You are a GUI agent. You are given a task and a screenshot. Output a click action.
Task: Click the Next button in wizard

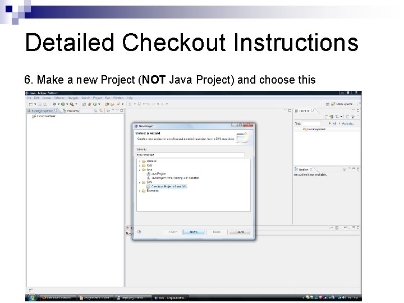(x=194, y=232)
